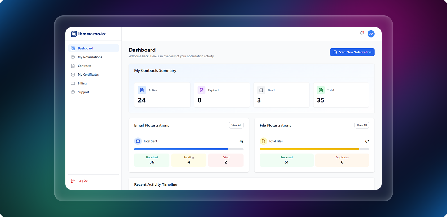The width and height of the screenshot is (447, 217).
Task: Select the Pending notarizations tile
Action: 189,160
